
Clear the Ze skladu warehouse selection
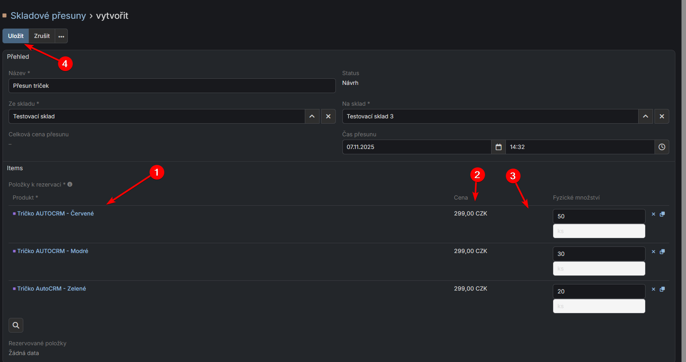(x=328, y=116)
